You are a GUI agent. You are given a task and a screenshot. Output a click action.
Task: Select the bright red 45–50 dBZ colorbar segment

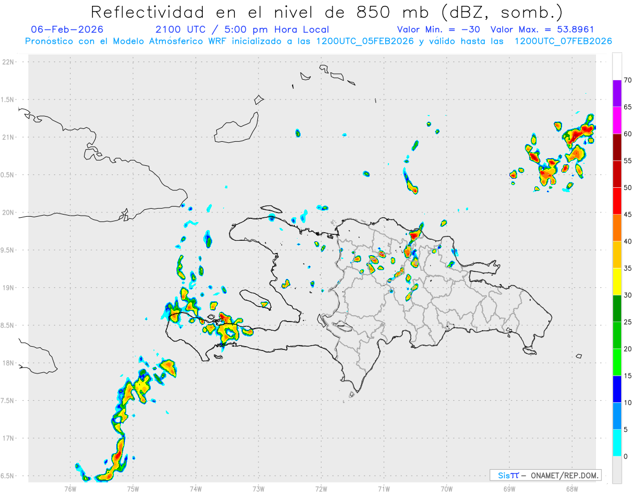[x=617, y=201]
